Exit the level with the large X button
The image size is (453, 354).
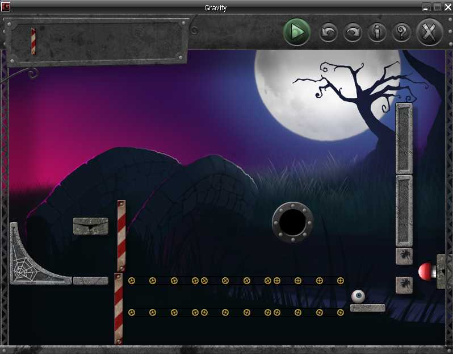tap(429, 32)
